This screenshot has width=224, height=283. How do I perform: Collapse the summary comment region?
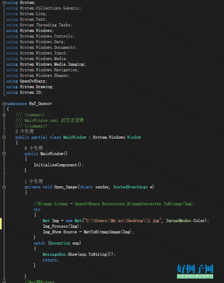click(4, 115)
